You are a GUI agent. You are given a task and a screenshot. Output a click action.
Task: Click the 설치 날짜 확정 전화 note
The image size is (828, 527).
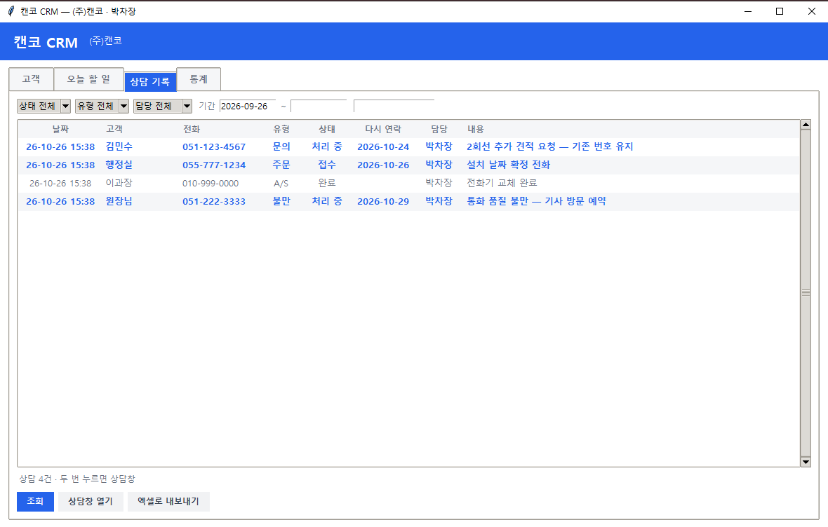point(508,165)
